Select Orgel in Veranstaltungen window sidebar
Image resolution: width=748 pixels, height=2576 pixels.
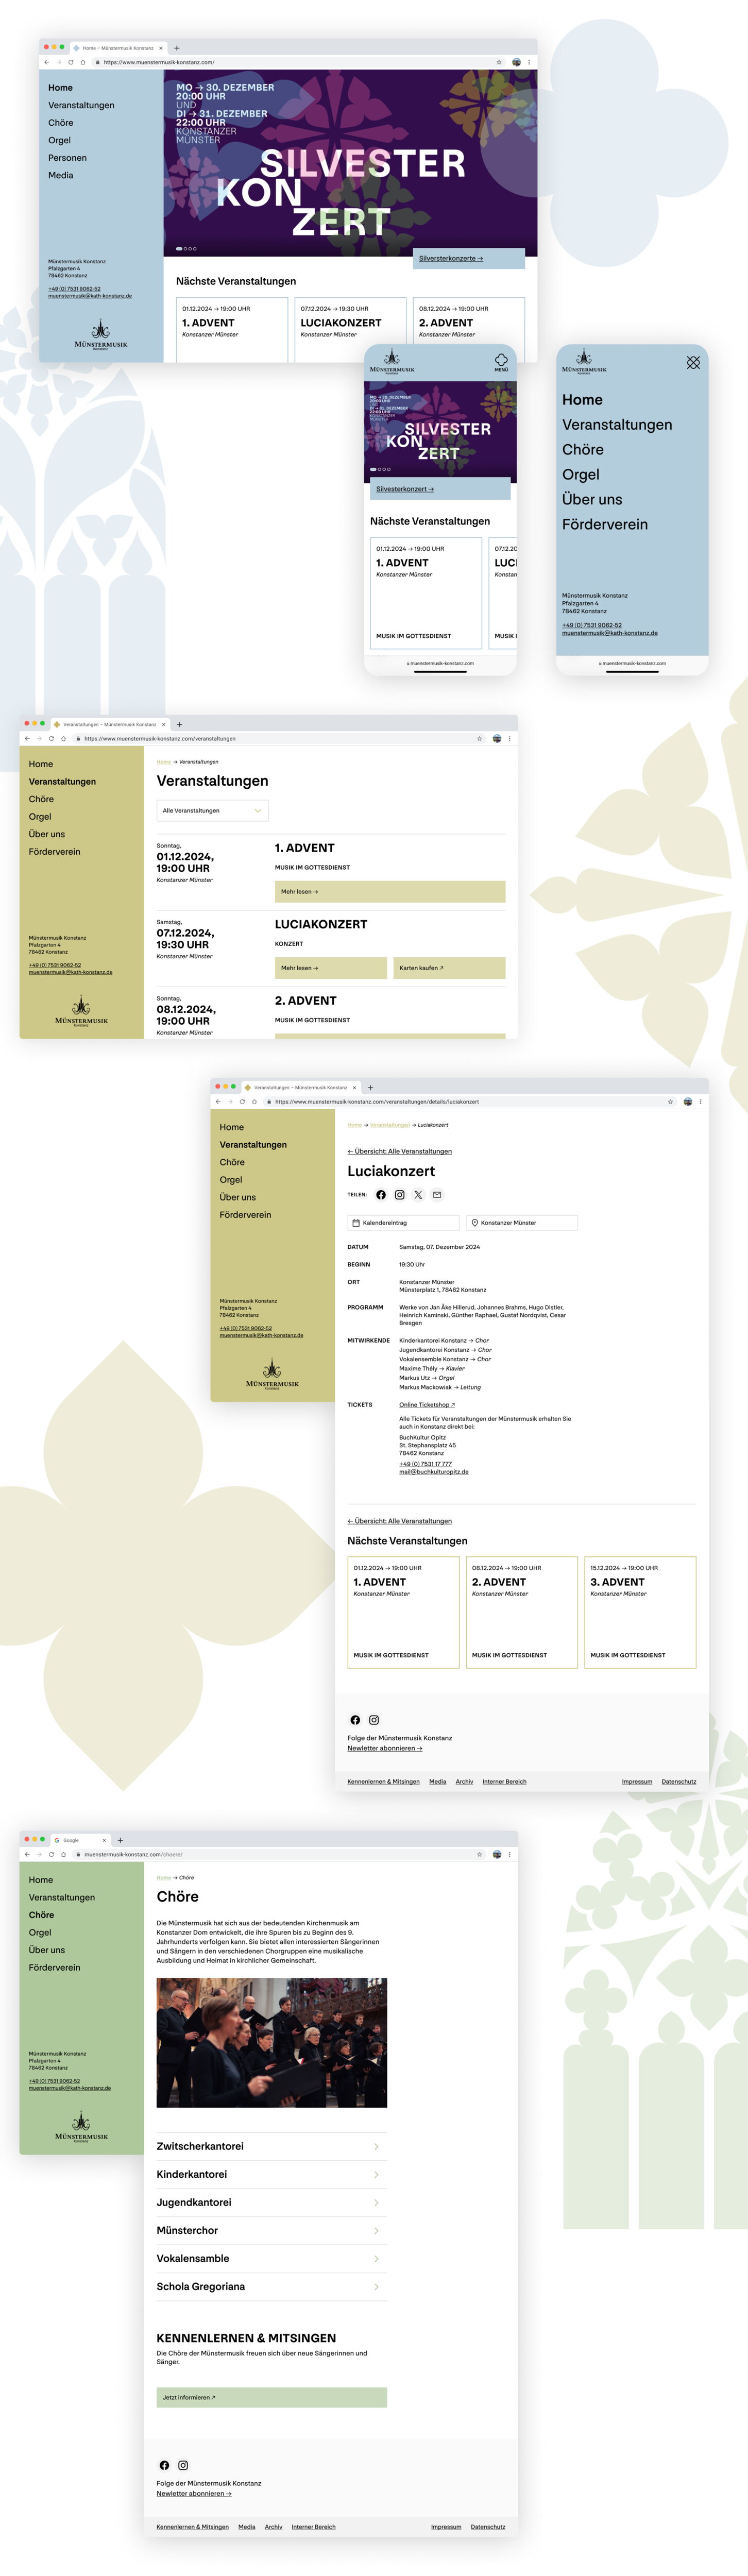point(40,817)
